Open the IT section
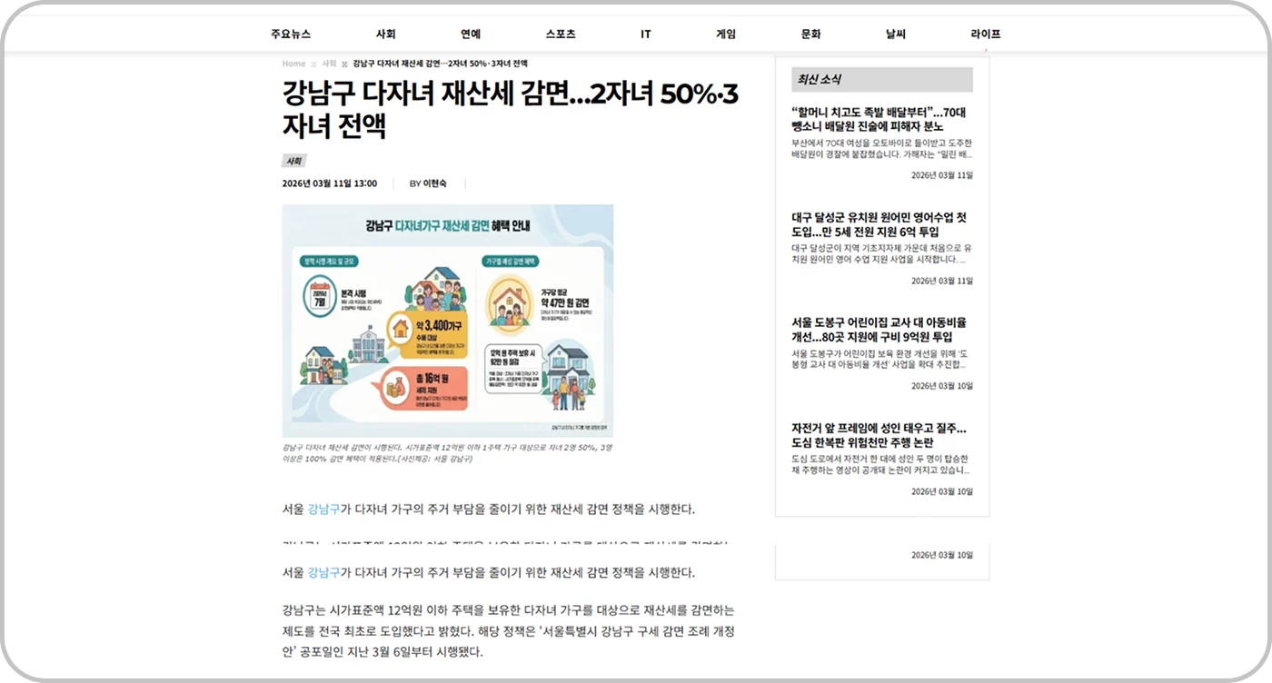 click(x=646, y=35)
